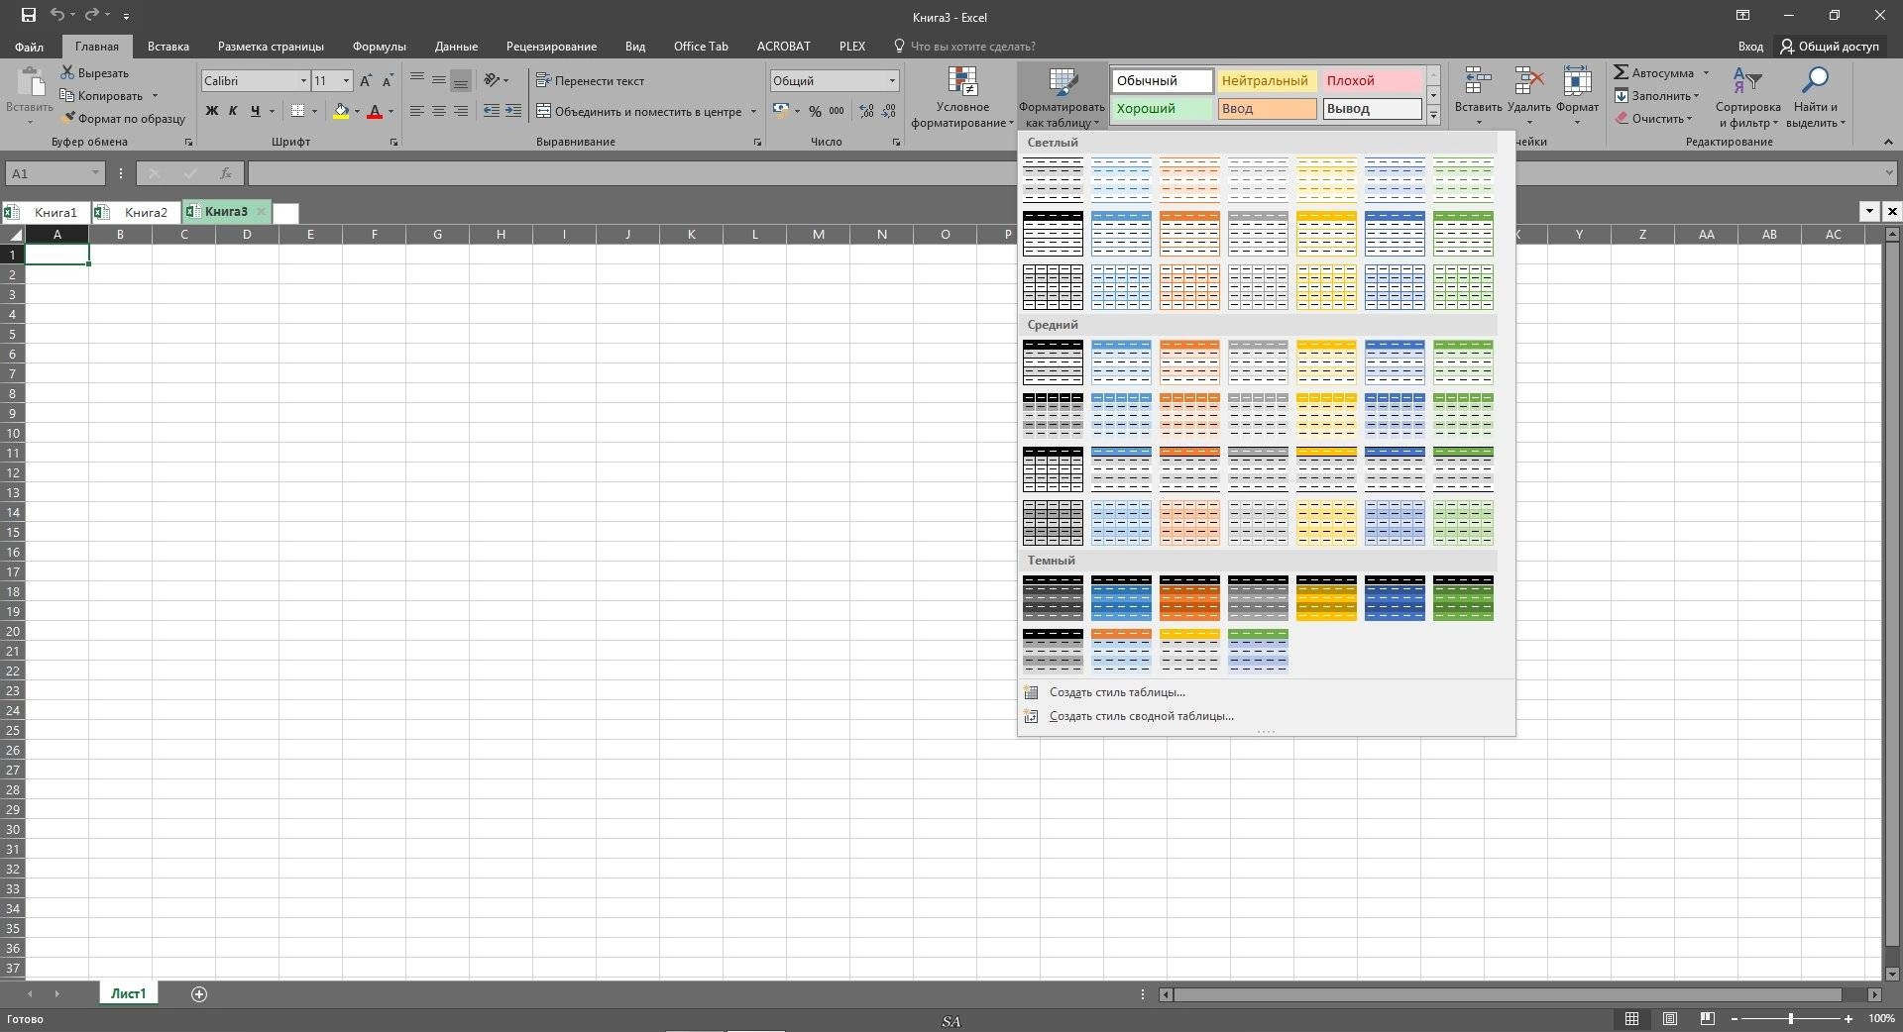The width and height of the screenshot is (1903, 1032).
Task: Switch to the Данные ribbon tab
Action: pos(456,47)
